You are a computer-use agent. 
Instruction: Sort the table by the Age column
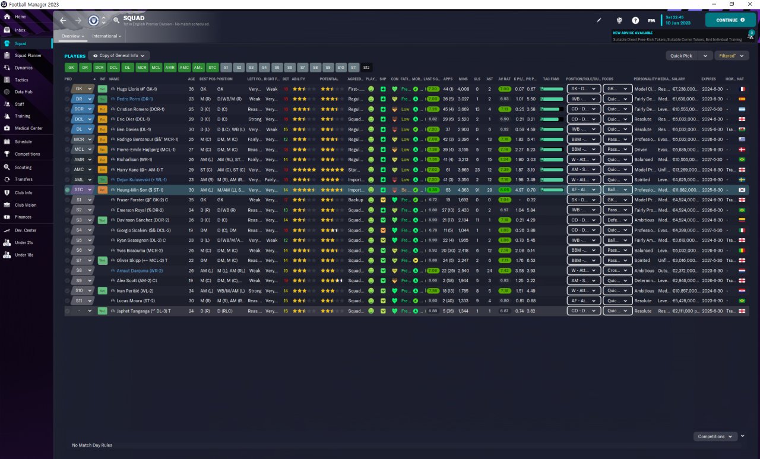point(191,78)
